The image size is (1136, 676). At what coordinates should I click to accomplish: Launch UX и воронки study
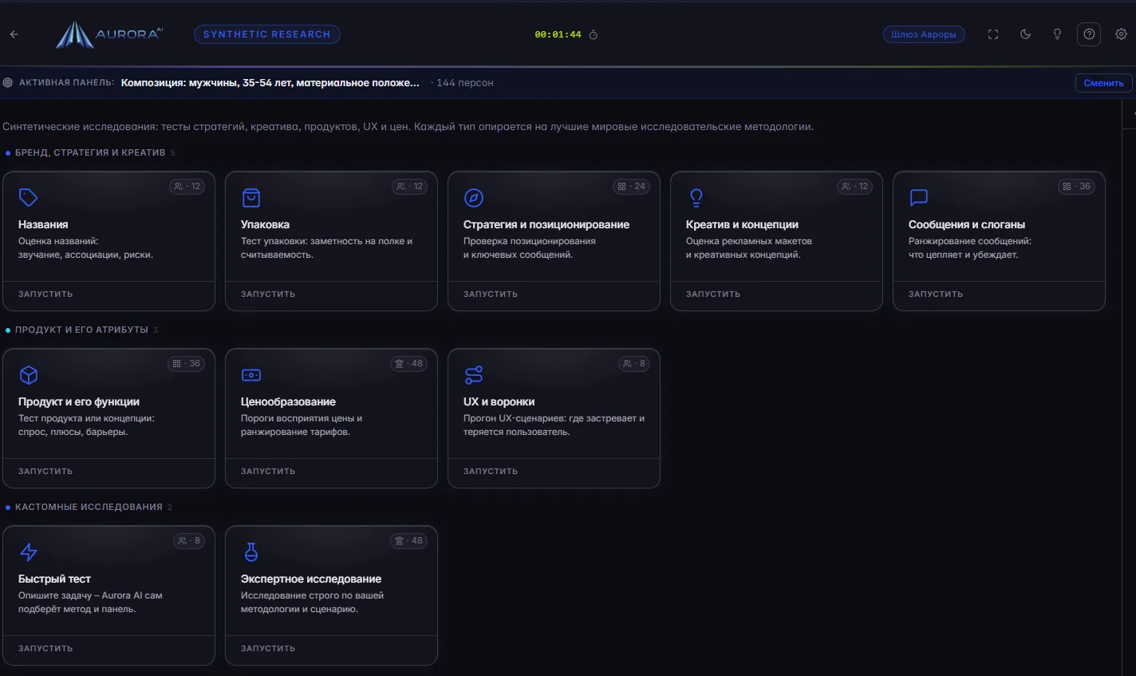pyautogui.click(x=491, y=472)
